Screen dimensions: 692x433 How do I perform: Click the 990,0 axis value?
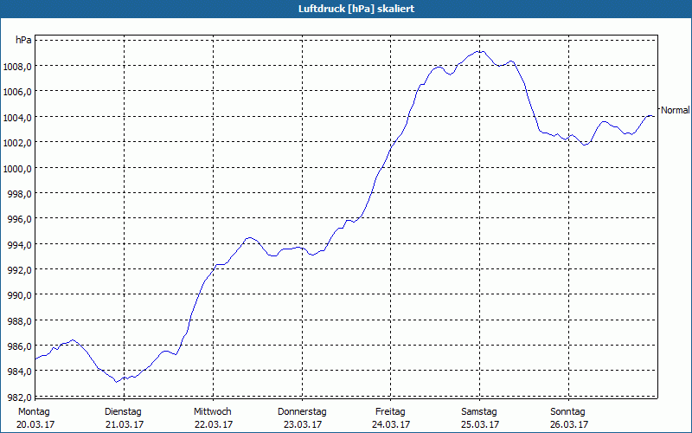click(19, 295)
